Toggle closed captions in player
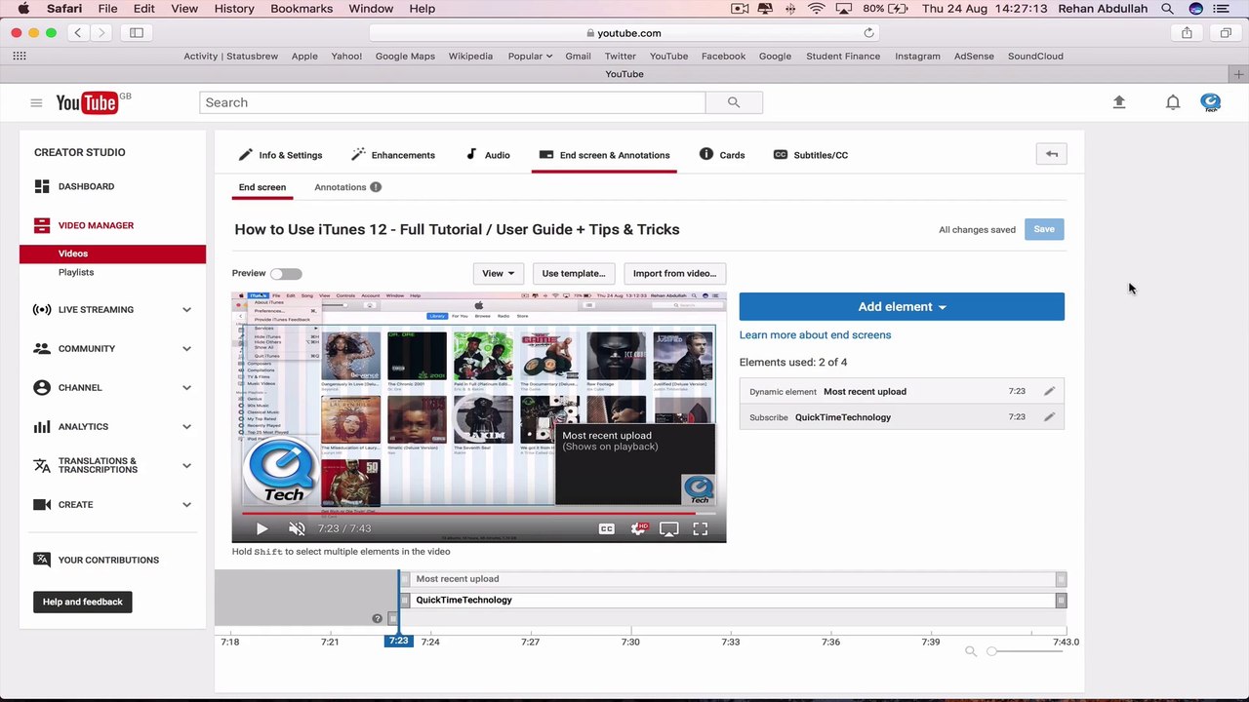Viewport: 1249px width, 702px height. [607, 528]
